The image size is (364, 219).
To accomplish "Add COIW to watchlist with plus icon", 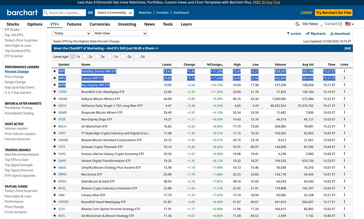I will [x=54, y=92].
